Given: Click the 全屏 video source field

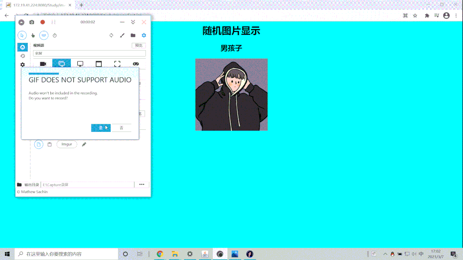Looking at the screenshot, I should [90, 54].
